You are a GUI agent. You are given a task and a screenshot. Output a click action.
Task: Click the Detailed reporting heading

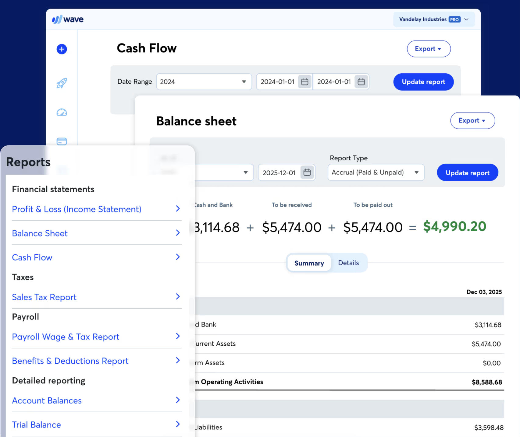point(48,380)
